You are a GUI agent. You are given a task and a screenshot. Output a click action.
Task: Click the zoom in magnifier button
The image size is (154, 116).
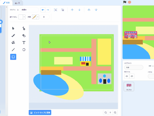(x=115, y=113)
